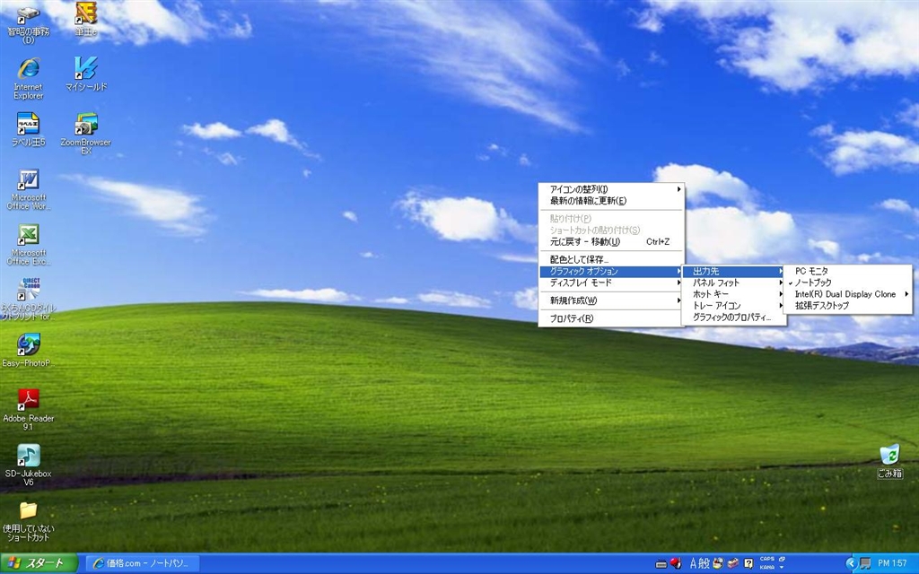Click the 般 conversion mode indicator

click(704, 563)
